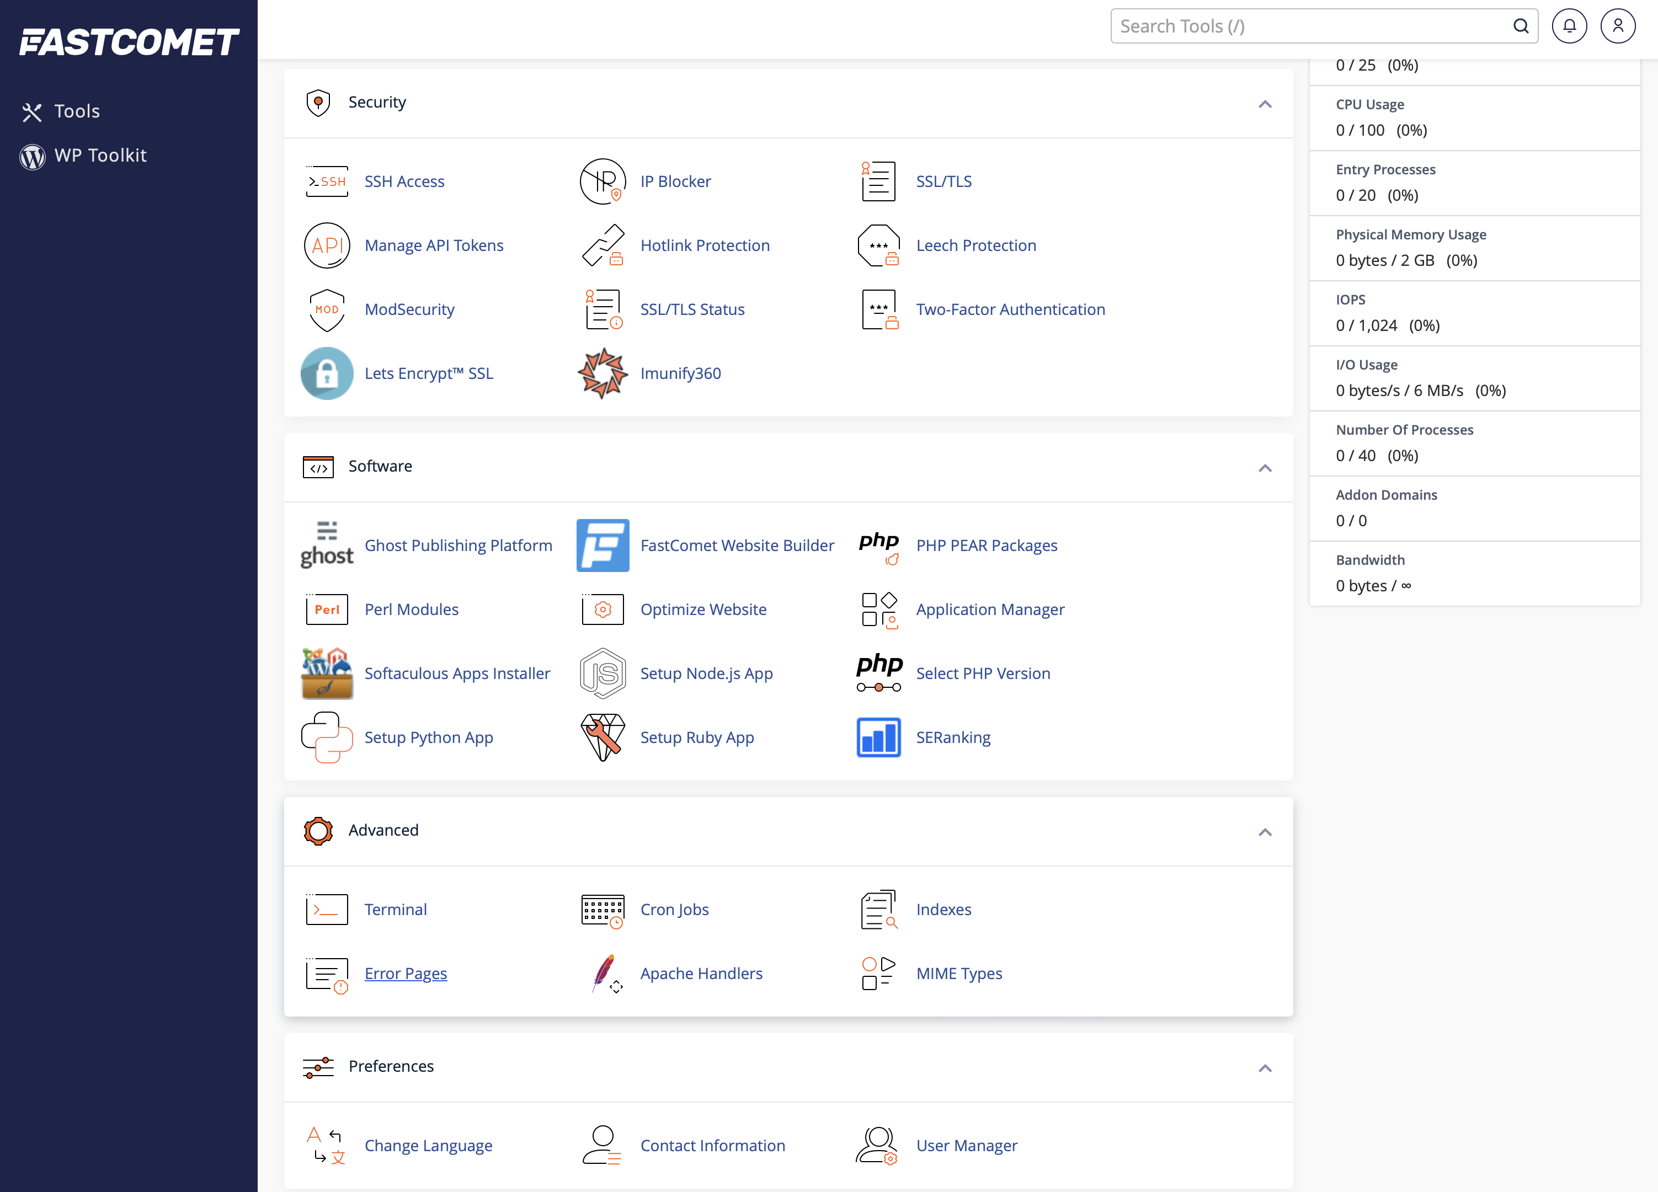Open the Lets Encrypt SSL padlock icon
1658x1192 pixels.
point(326,373)
